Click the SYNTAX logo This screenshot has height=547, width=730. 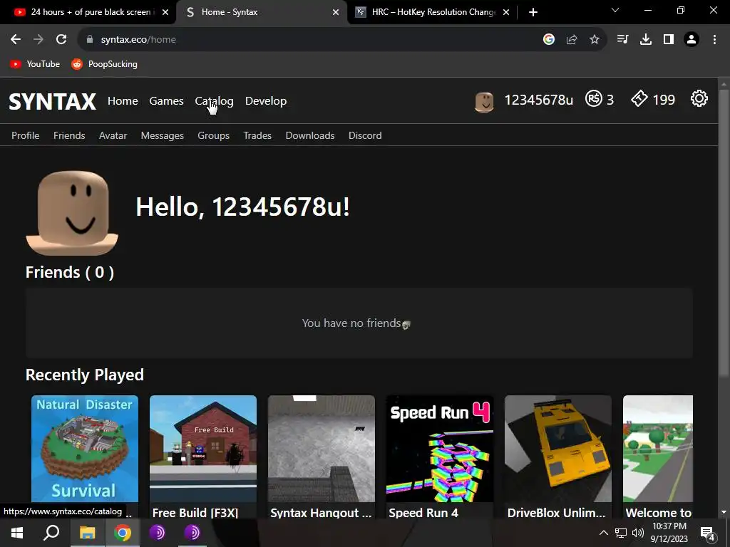52,101
